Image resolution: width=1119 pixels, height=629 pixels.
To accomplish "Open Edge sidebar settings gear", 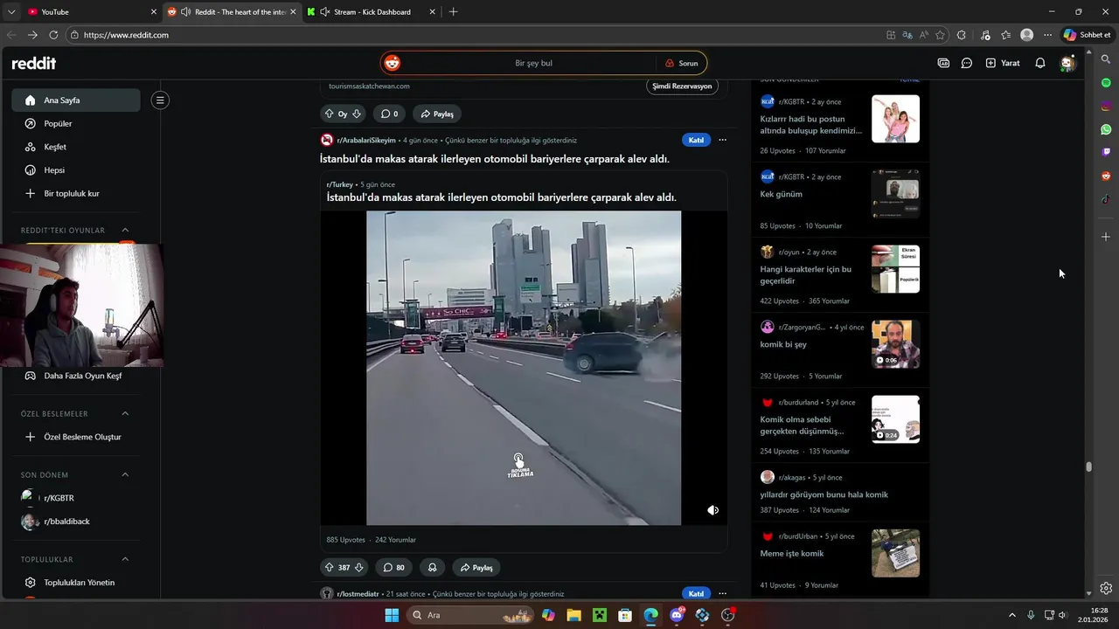I will (1106, 588).
